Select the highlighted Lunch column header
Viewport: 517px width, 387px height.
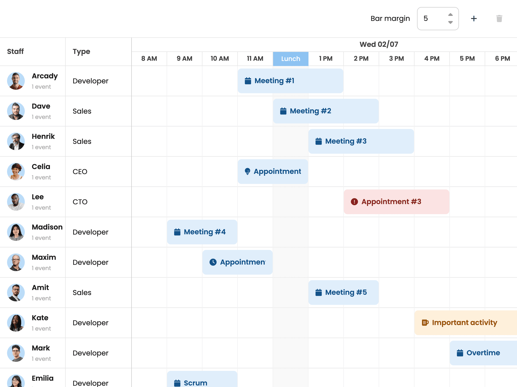[x=291, y=58]
